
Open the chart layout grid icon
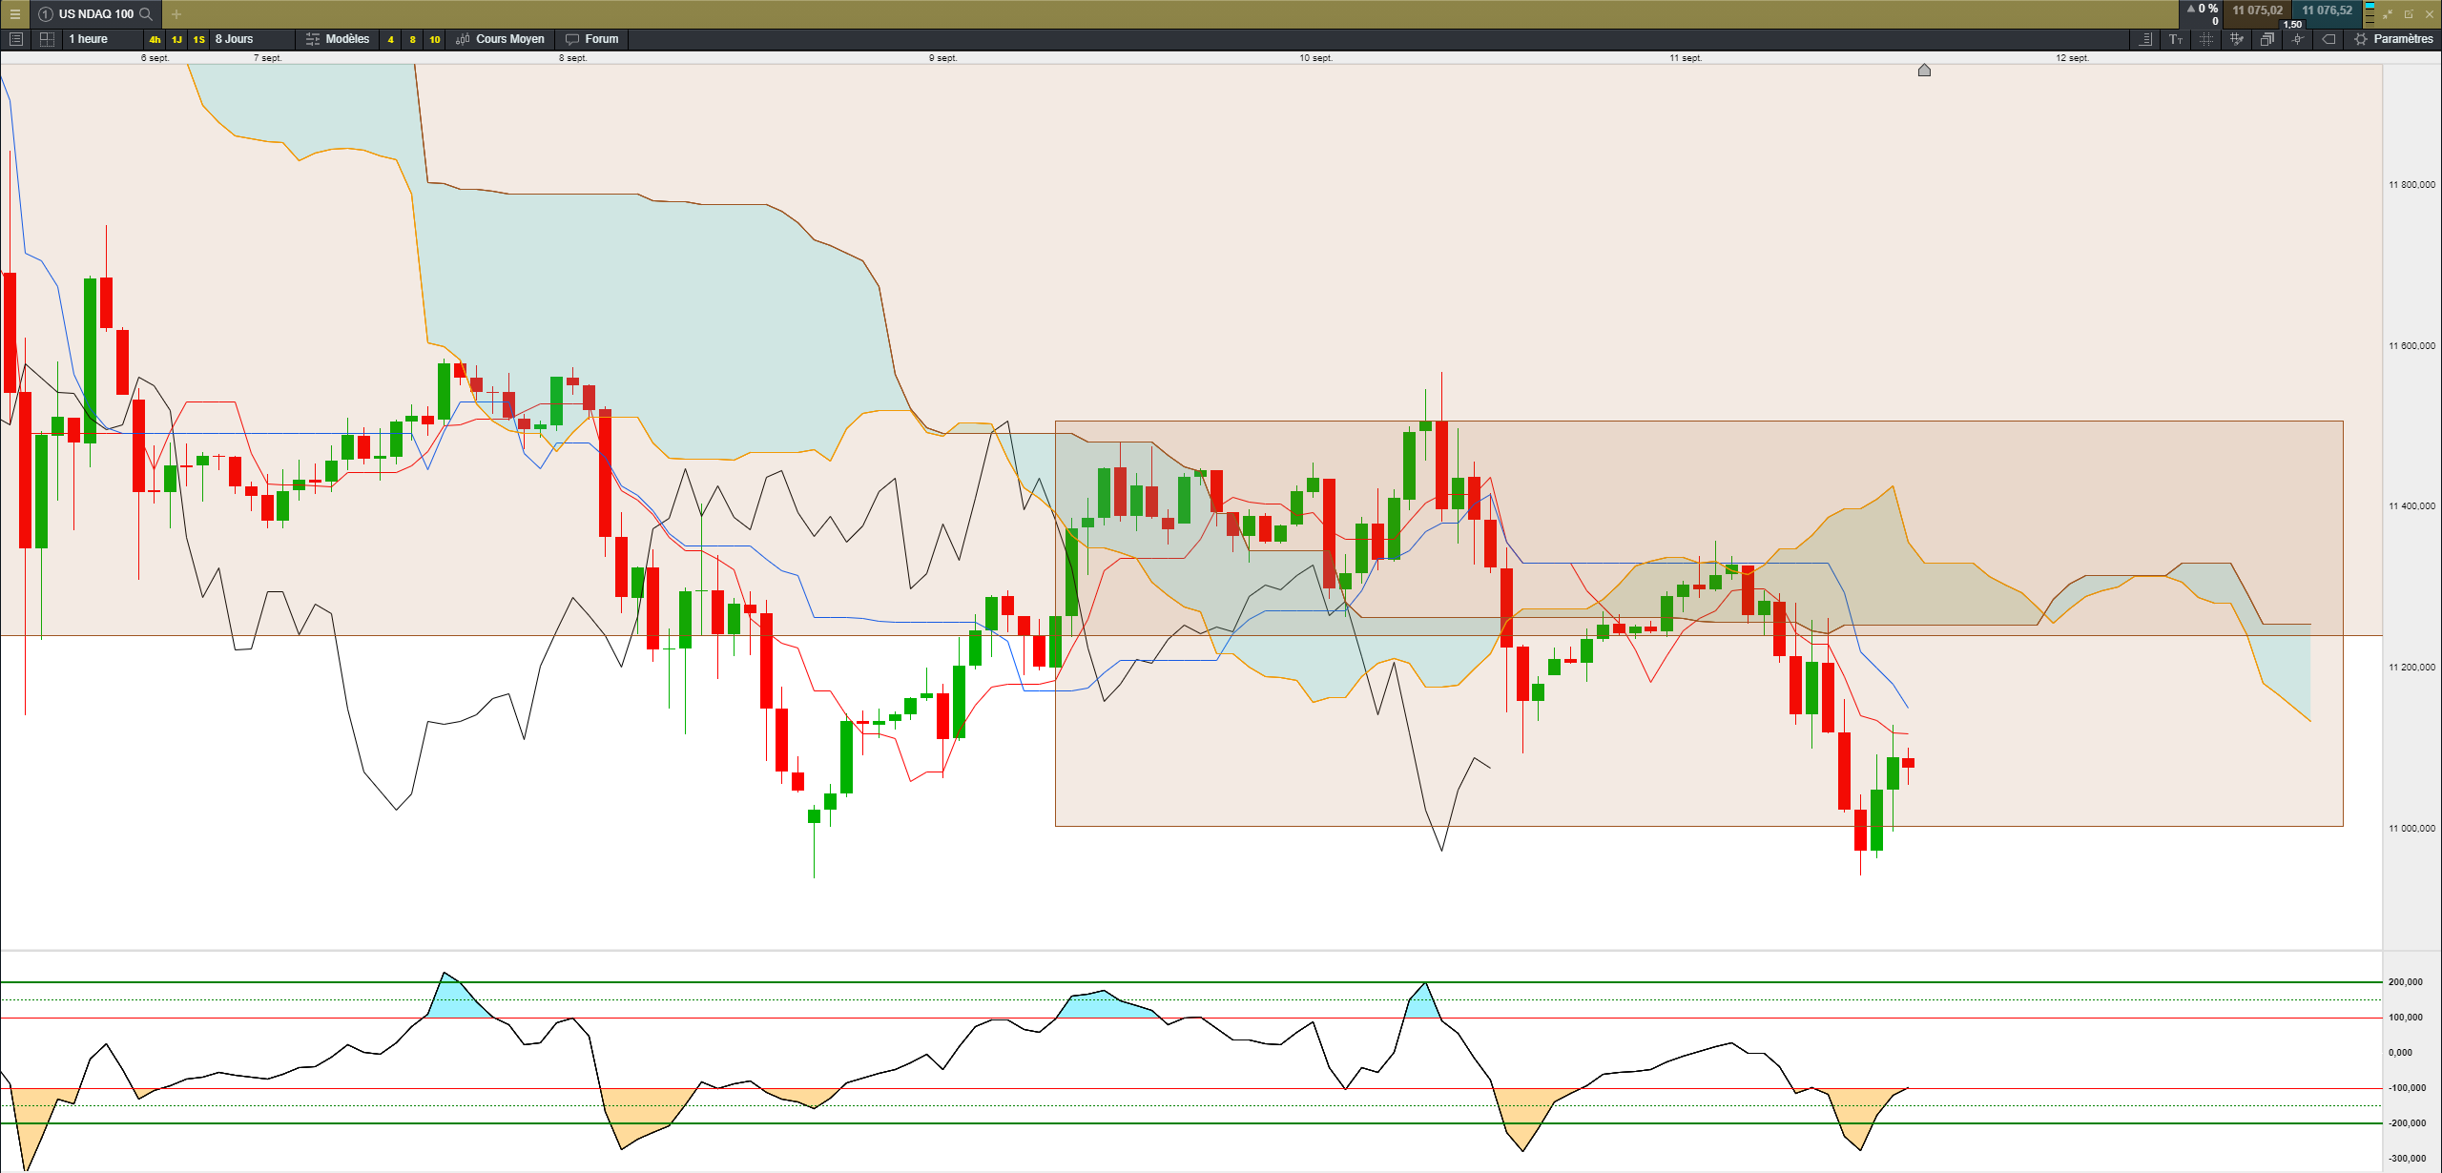tap(47, 39)
